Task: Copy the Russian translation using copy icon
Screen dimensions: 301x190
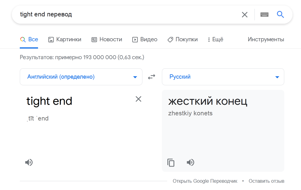Action: [171, 162]
